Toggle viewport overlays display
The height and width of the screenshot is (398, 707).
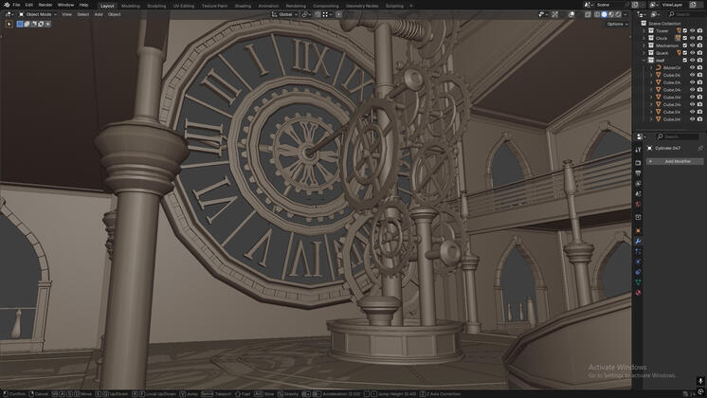tap(571, 14)
